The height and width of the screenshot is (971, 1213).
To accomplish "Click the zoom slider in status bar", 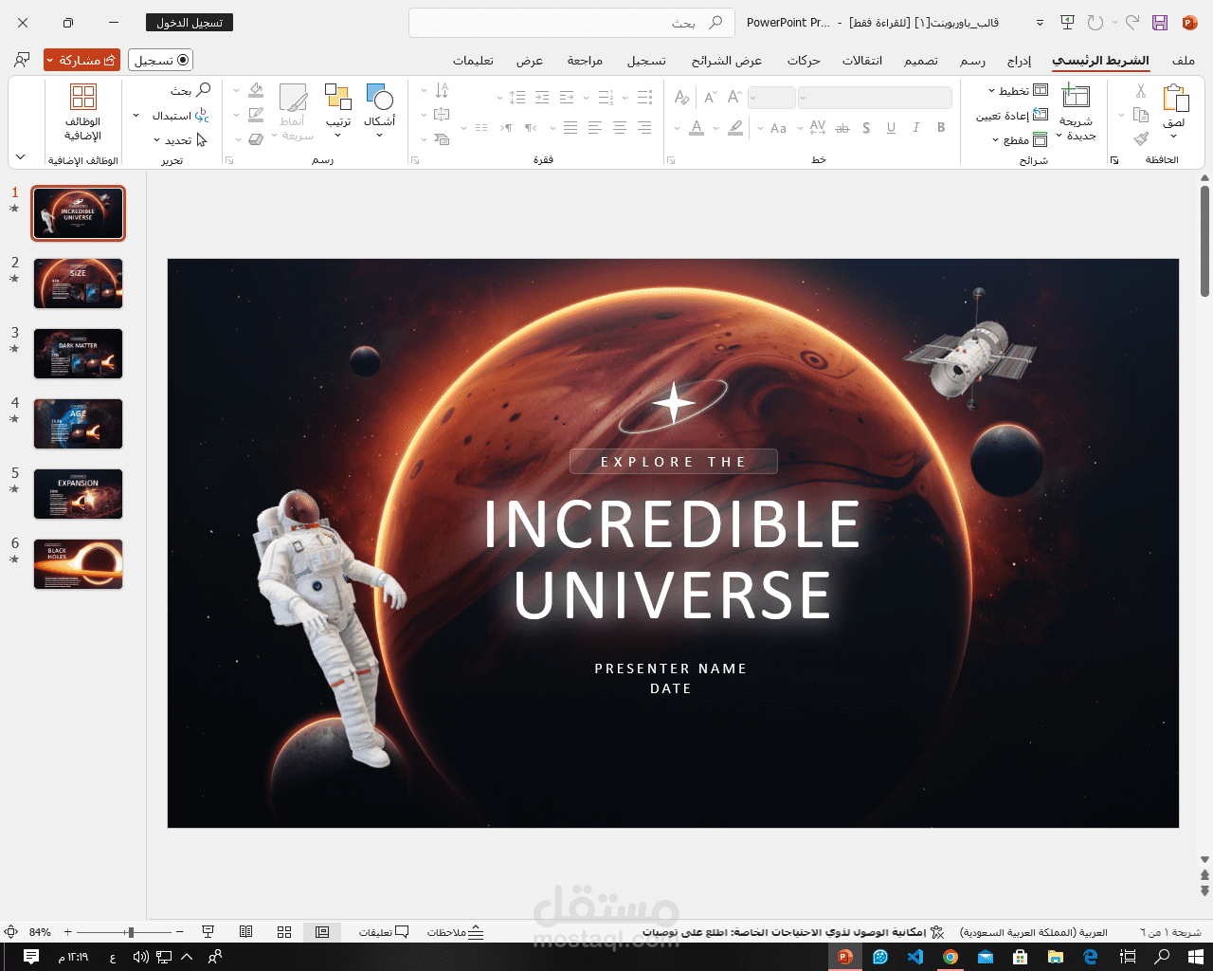I will point(123,932).
